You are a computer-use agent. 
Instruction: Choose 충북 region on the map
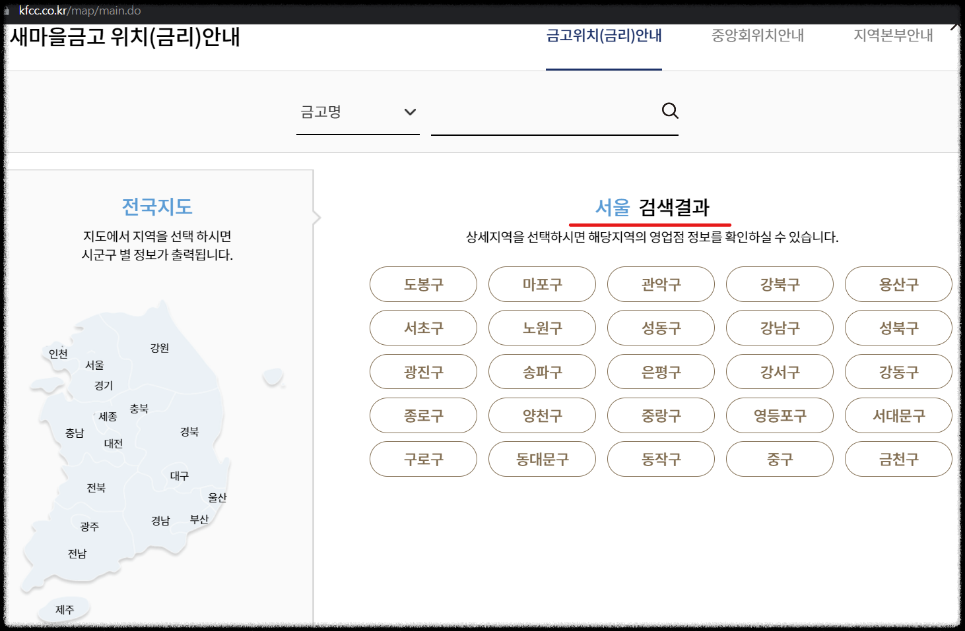pyautogui.click(x=139, y=408)
